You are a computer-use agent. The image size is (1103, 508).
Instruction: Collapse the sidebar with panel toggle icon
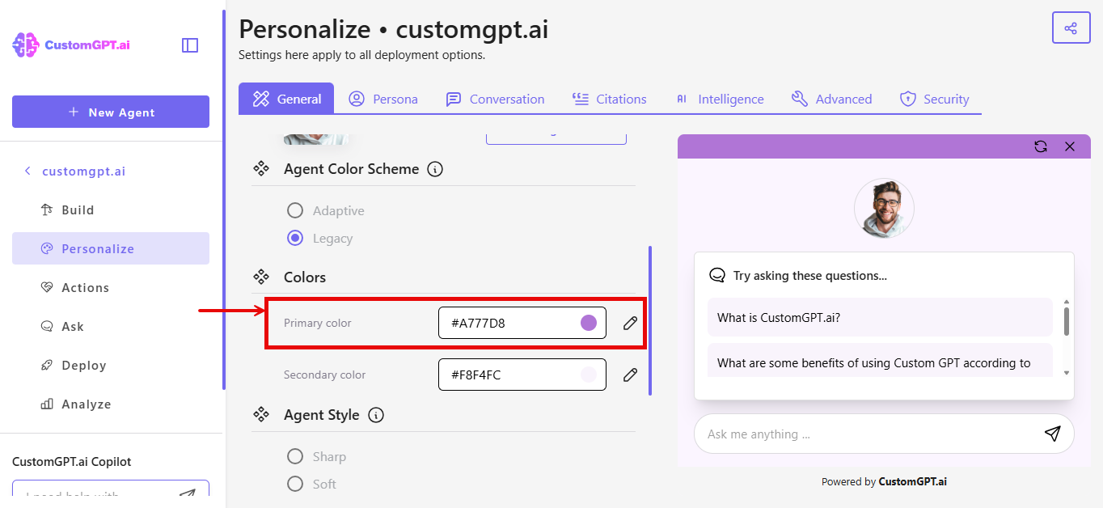(x=190, y=45)
